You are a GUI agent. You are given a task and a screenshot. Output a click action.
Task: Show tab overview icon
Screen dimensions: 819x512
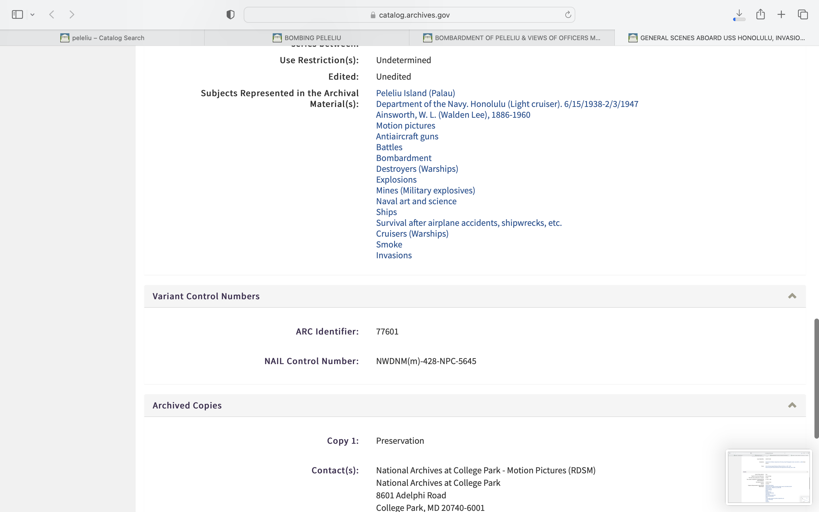point(803,15)
